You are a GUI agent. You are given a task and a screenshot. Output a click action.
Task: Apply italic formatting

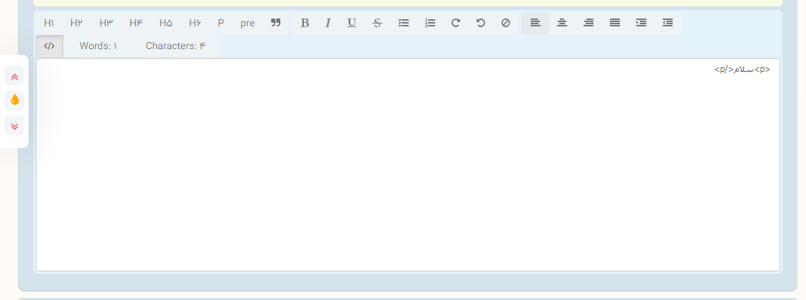(x=328, y=23)
